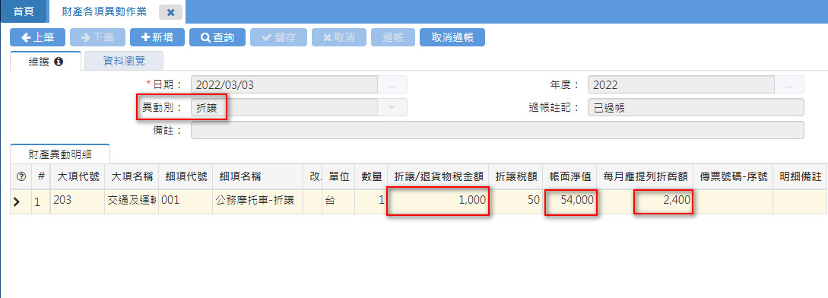The image size is (828, 298).
Task: Click the 折讓/退貨物稅金額 column header
Action: tap(439, 176)
